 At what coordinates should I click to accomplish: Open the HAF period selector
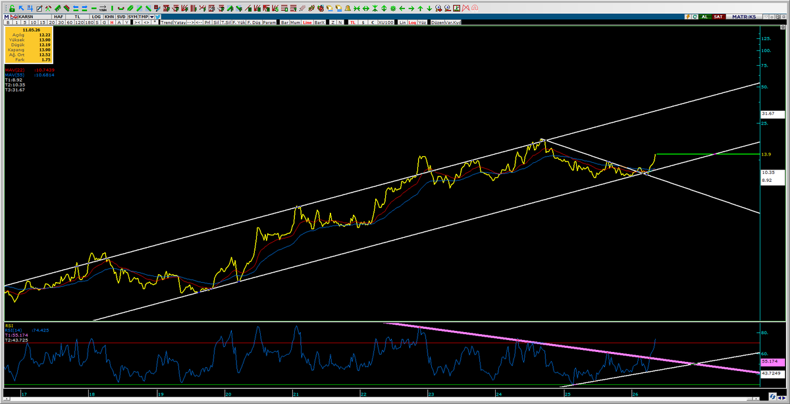click(x=59, y=16)
